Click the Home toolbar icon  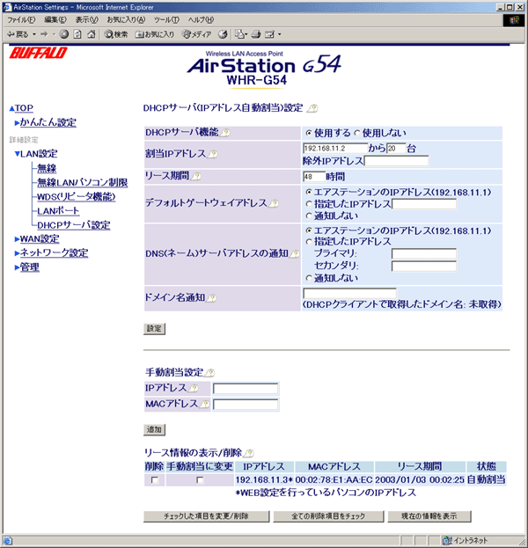(x=92, y=34)
